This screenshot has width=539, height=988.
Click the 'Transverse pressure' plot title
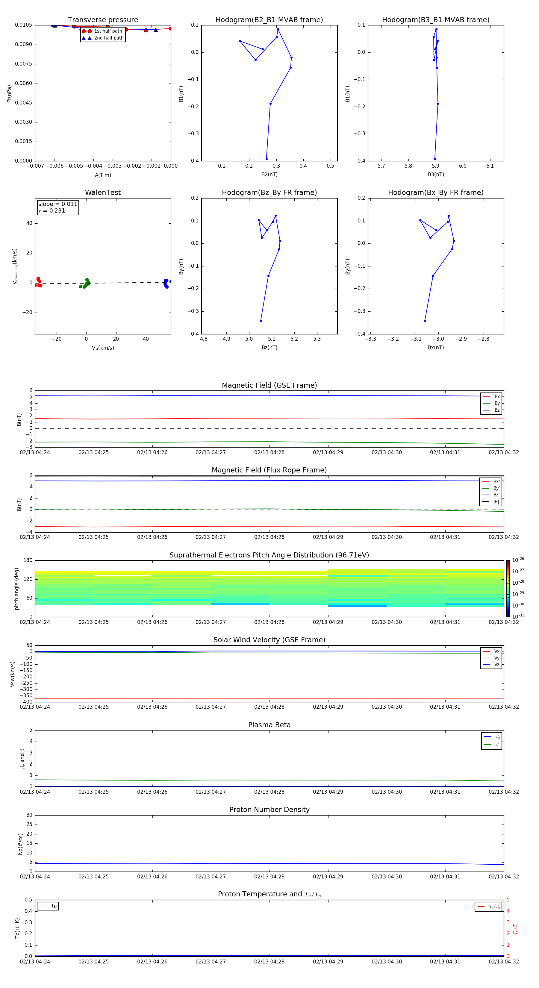pos(103,20)
